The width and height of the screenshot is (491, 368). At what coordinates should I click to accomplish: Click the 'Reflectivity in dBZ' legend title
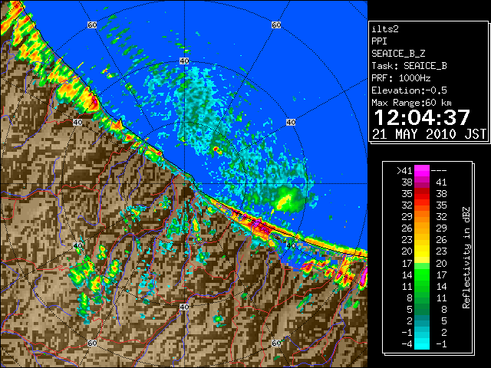[x=466, y=258]
